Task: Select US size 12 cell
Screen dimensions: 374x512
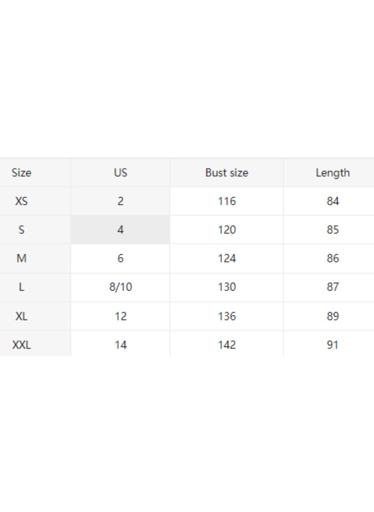Action: tap(120, 316)
